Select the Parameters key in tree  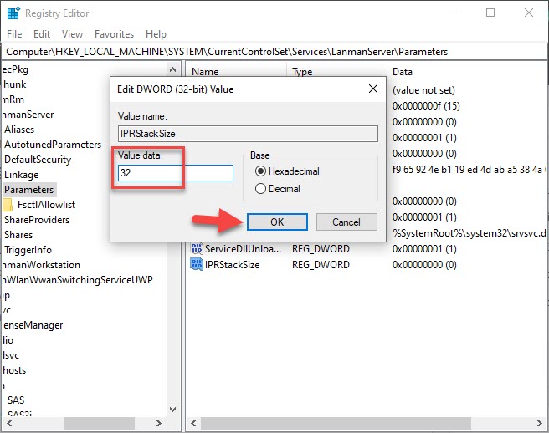pos(28,190)
